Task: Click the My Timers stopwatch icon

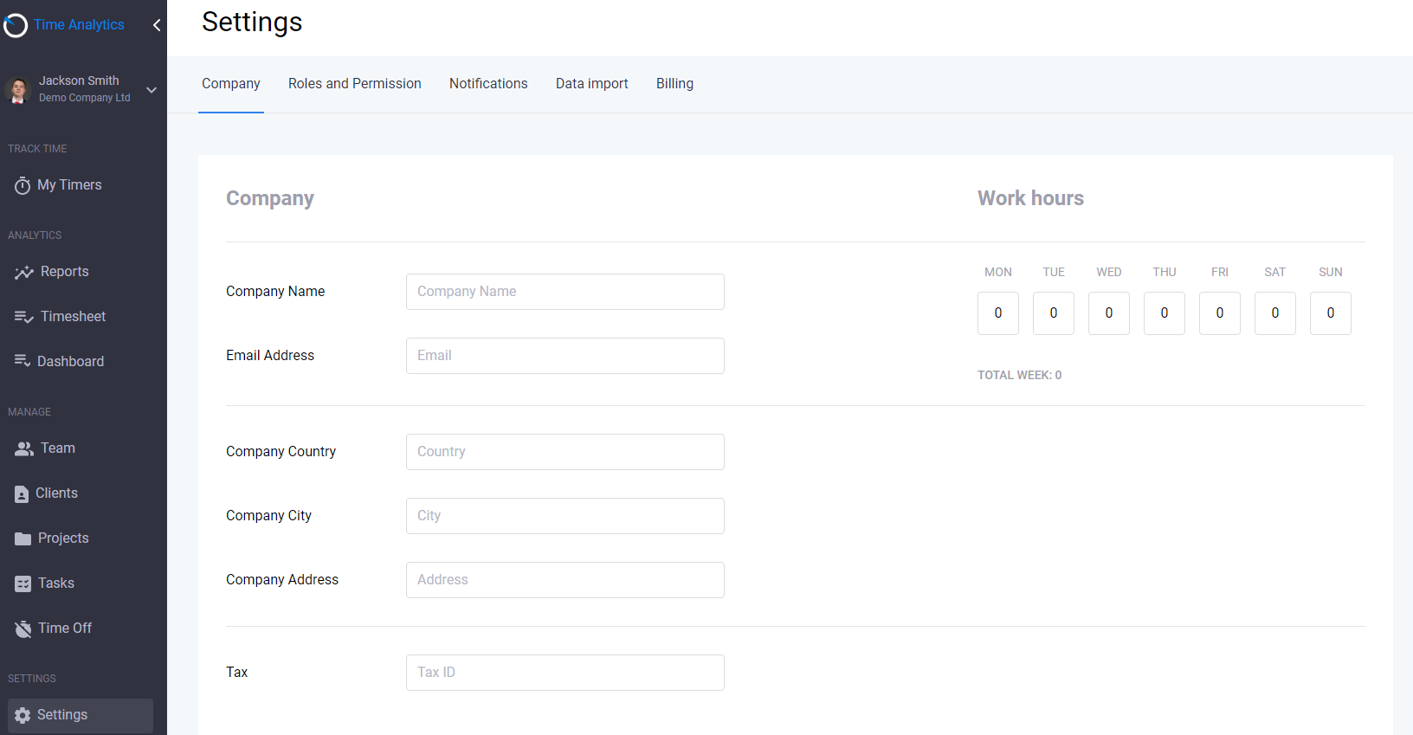Action: [x=23, y=185]
